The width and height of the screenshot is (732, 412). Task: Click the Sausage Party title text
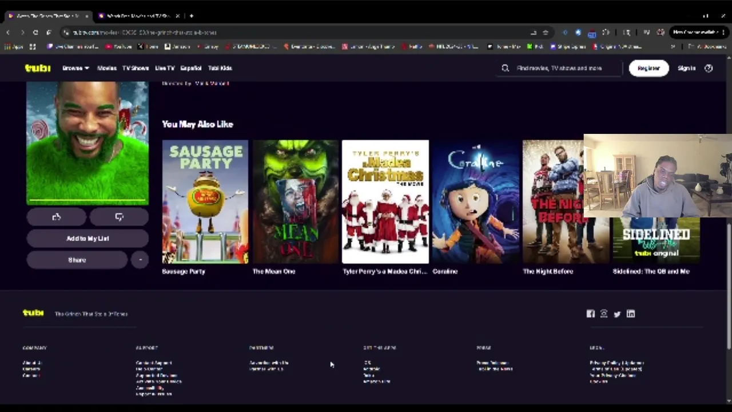(184, 271)
